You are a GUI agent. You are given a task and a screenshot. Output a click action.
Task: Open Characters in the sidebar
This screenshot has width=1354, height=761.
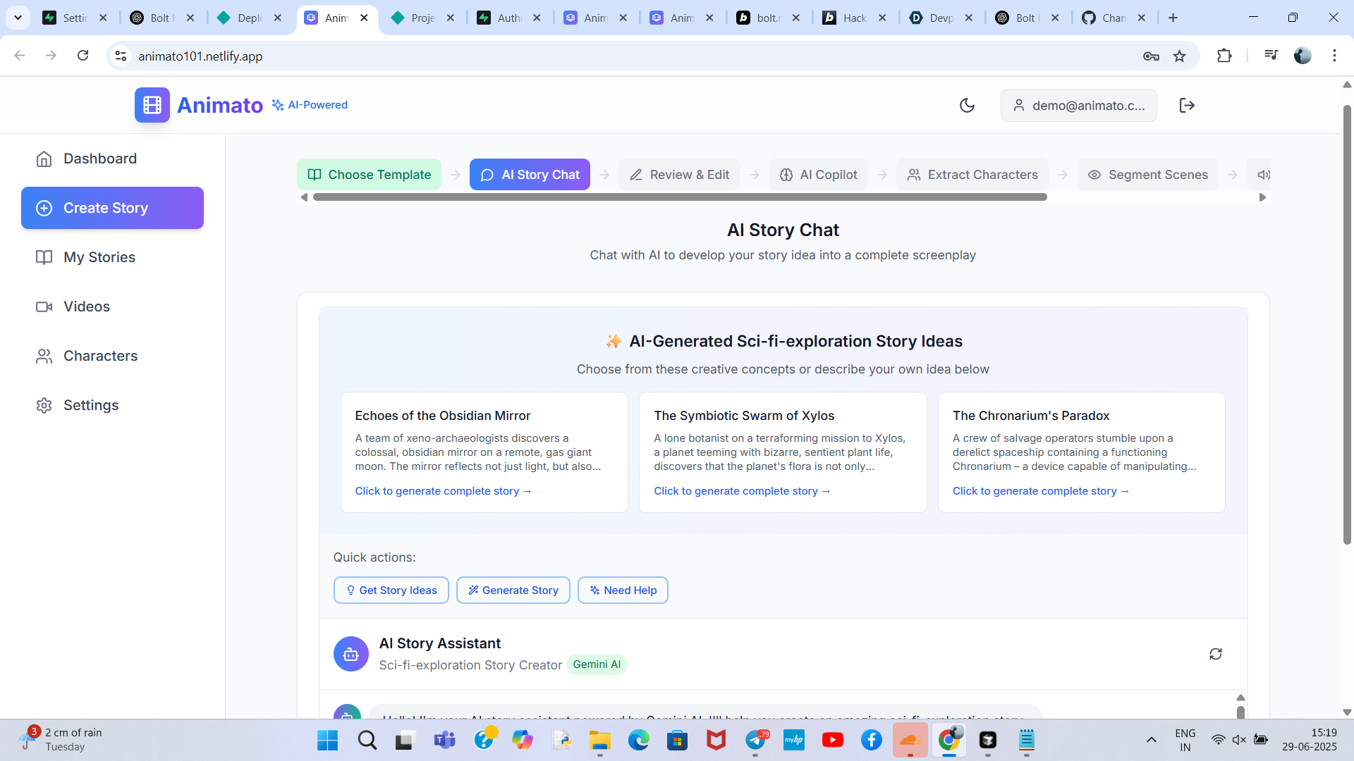pyautogui.click(x=100, y=356)
